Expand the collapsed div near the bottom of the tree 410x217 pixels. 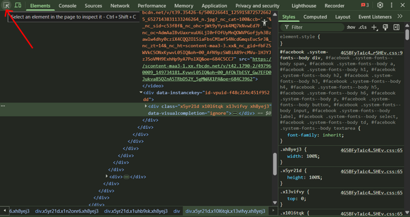[107, 177]
